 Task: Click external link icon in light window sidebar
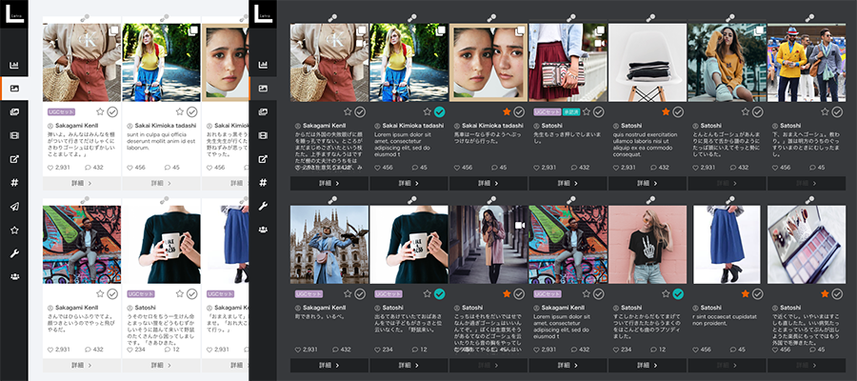point(14,160)
